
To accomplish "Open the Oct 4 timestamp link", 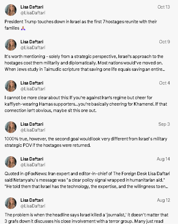I will click(165, 83).
